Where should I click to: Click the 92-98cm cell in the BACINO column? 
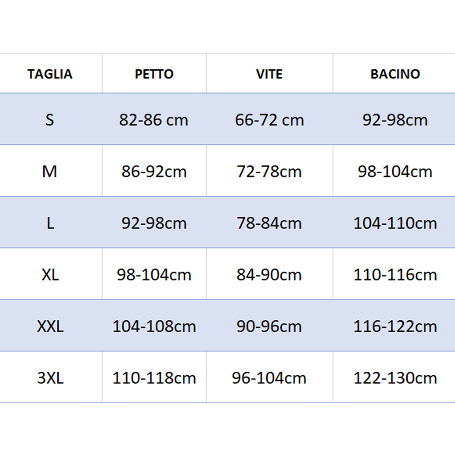(395, 120)
